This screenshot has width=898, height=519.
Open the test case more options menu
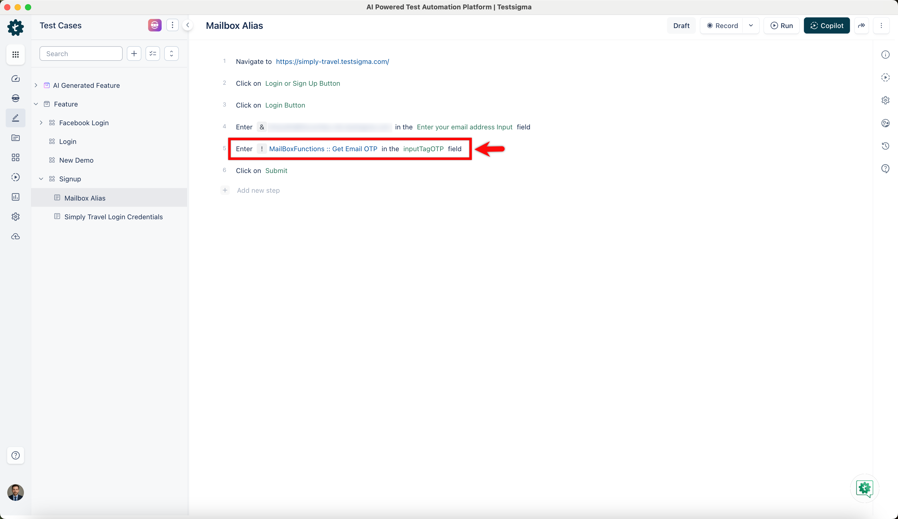[x=881, y=26]
